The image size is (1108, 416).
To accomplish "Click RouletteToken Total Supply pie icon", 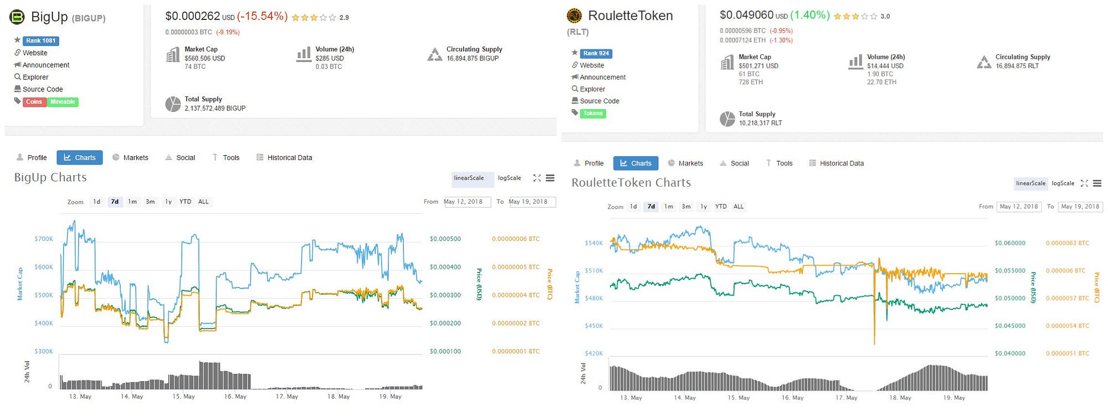I will [x=727, y=119].
